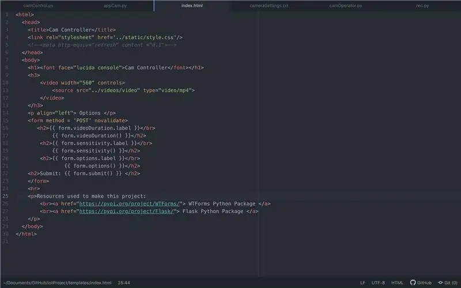The image size is (461, 288).
Task: Click cursor position 25:44 in status bar
Action: coord(124,283)
